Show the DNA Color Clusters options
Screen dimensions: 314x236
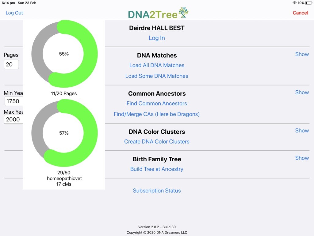click(x=302, y=130)
